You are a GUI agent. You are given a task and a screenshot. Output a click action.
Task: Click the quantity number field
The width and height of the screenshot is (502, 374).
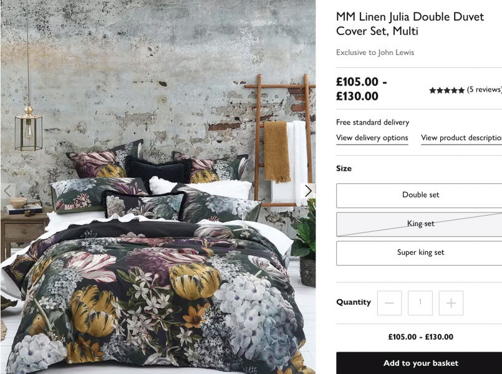(420, 303)
